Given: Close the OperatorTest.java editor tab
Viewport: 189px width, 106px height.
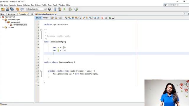Looking at the screenshot, I should [56, 14].
